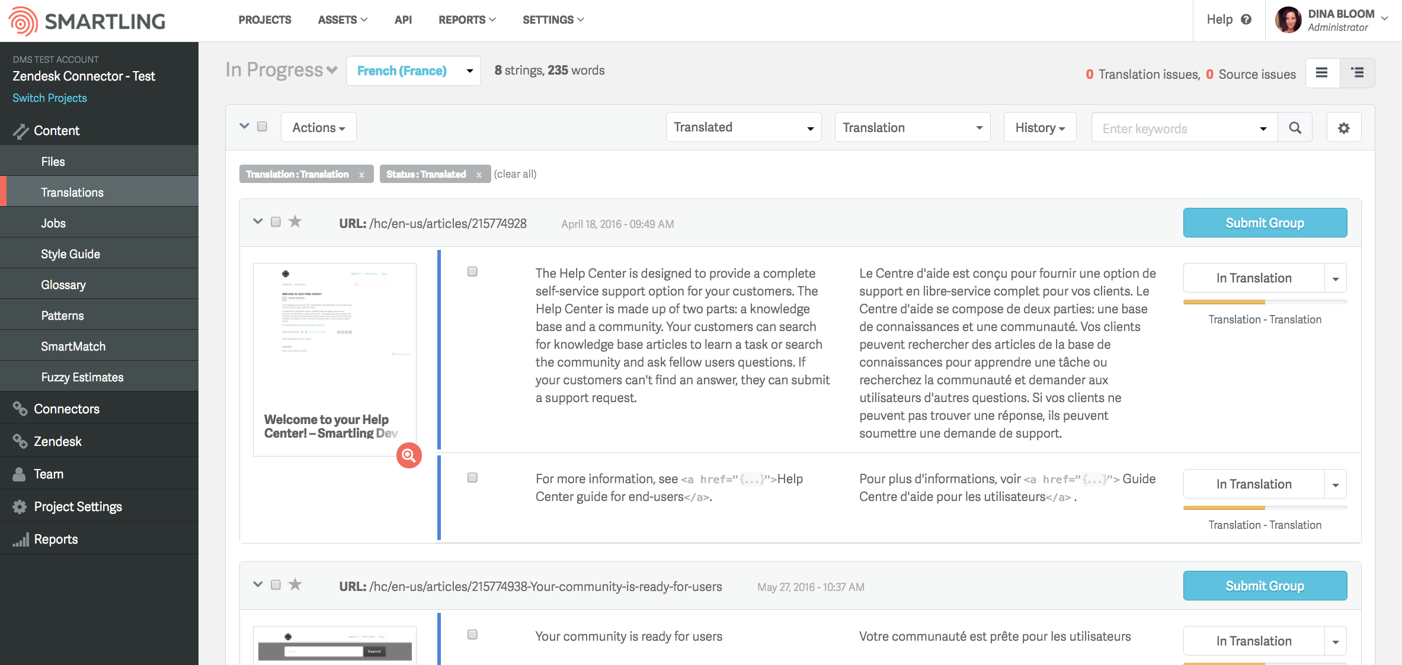Star the Your-community-is-ready-for-users group

[295, 585]
